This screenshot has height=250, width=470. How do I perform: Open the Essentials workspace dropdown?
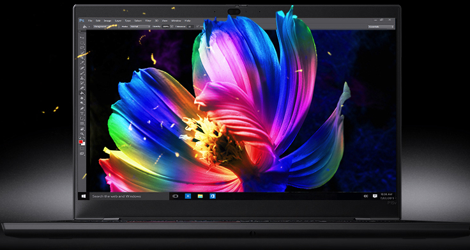[x=381, y=27]
